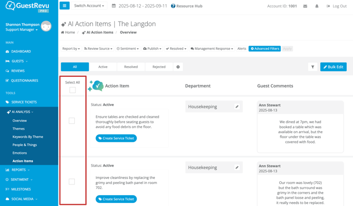Click the Bulk Edit button
353x206 pixels.
tap(333, 67)
